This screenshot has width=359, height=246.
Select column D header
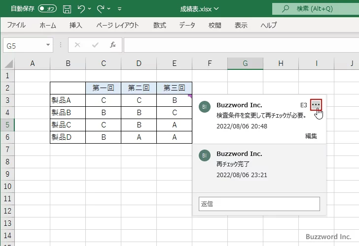(139, 63)
